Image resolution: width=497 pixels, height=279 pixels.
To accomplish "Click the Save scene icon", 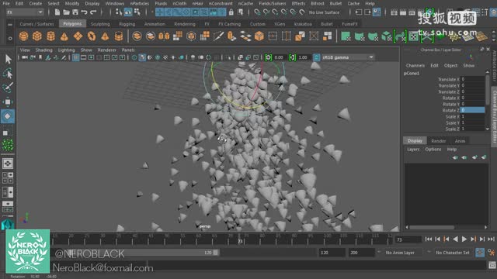I will [75, 12].
